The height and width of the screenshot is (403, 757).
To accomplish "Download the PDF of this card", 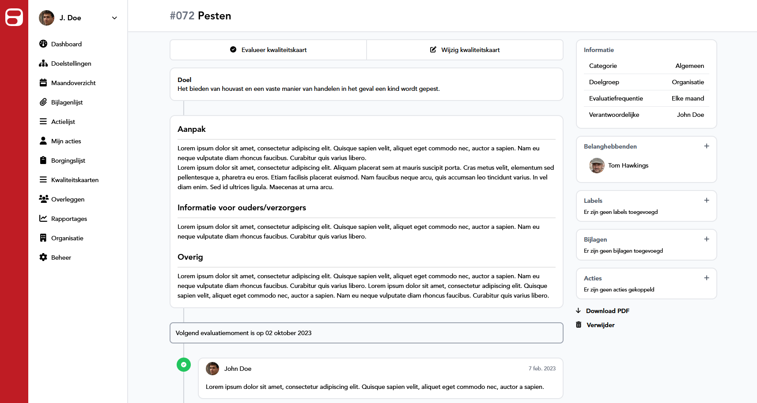I will point(607,311).
